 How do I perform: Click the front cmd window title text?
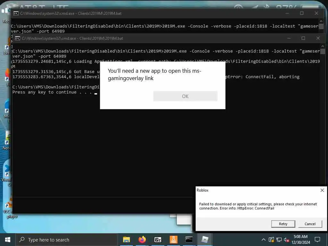point(72,38)
